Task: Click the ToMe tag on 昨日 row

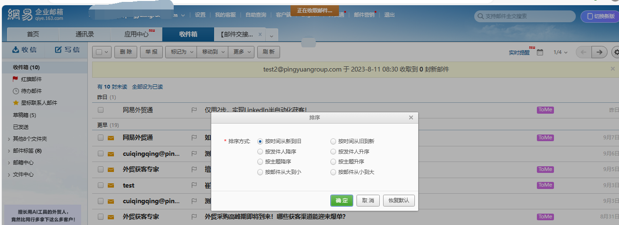Action: pyautogui.click(x=545, y=110)
